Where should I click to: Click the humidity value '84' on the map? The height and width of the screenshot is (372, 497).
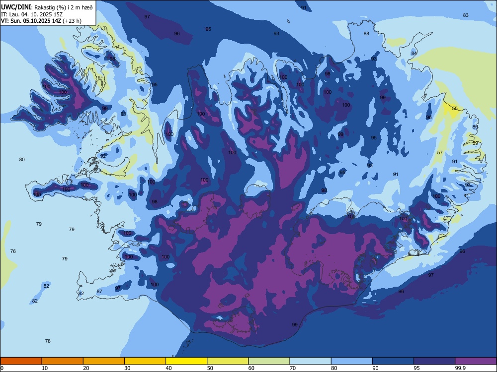[414, 53]
